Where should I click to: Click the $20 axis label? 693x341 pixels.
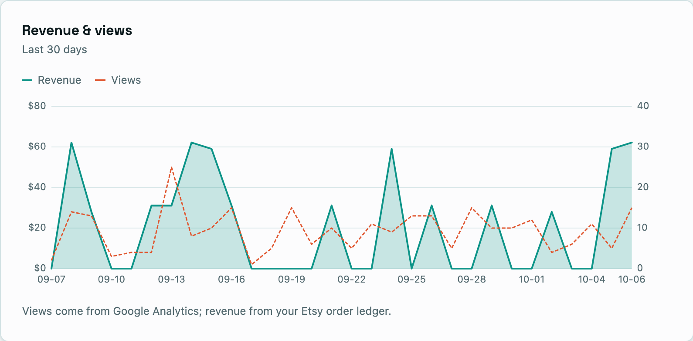pos(37,228)
